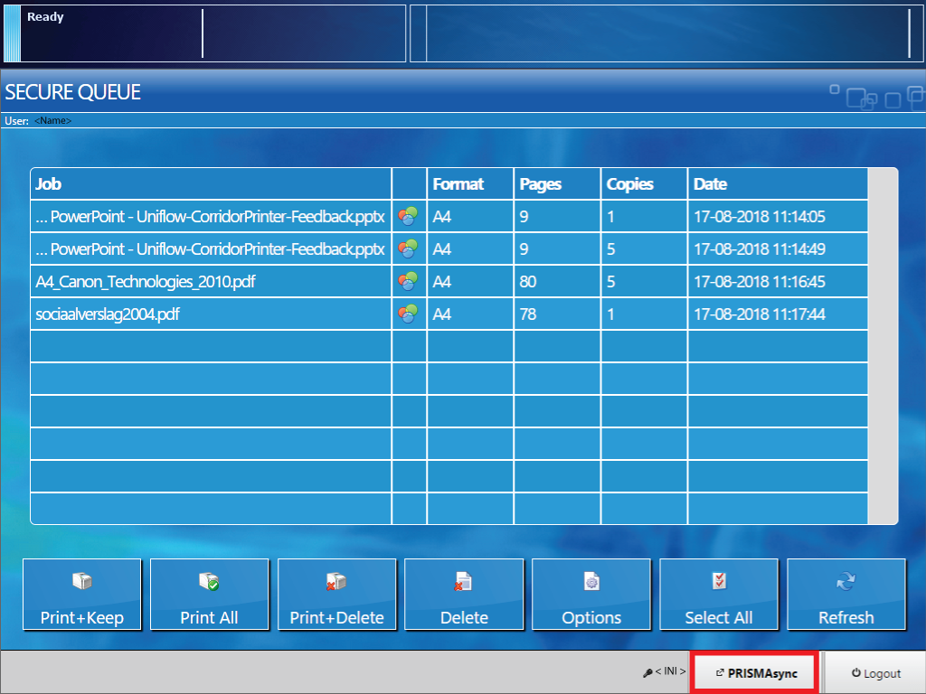The image size is (926, 694).
Task: Click the key INI indicator in status bar
Action: 665,673
